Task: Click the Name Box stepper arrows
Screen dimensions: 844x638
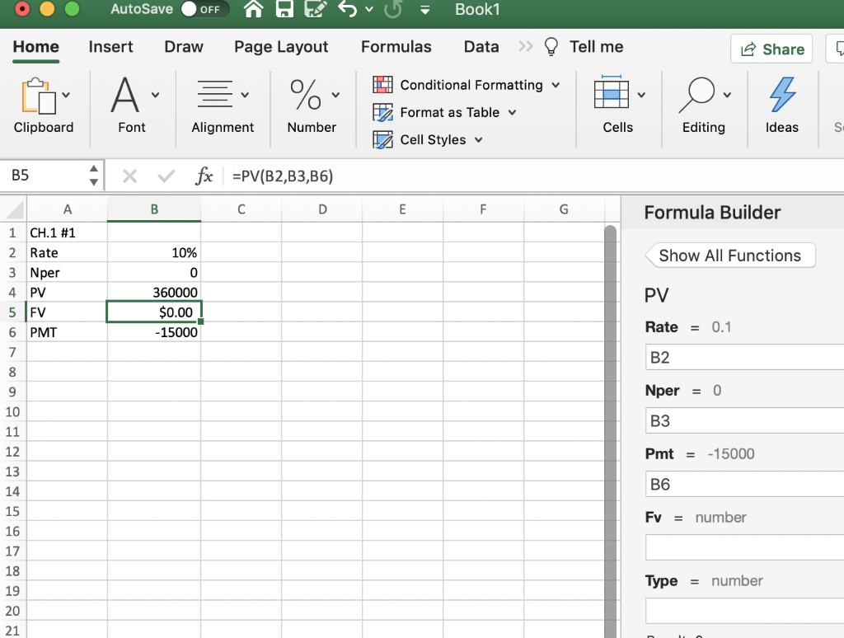Action: tap(94, 176)
